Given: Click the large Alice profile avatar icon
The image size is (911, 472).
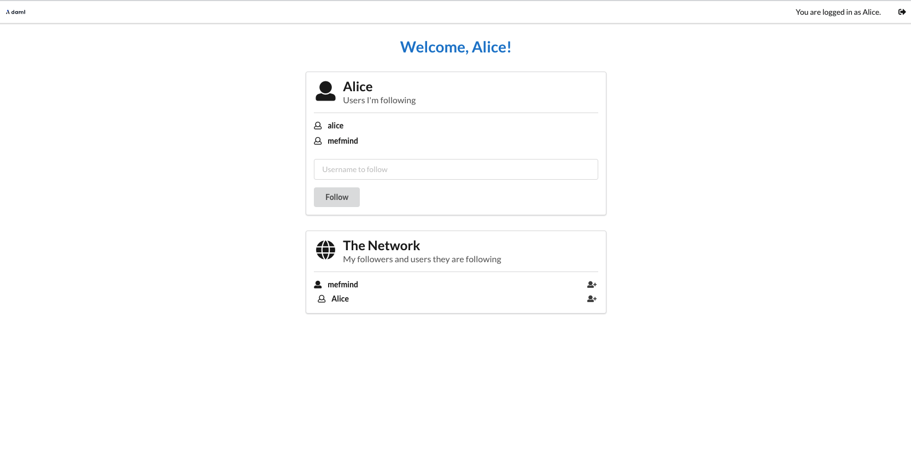Looking at the screenshot, I should coord(325,91).
